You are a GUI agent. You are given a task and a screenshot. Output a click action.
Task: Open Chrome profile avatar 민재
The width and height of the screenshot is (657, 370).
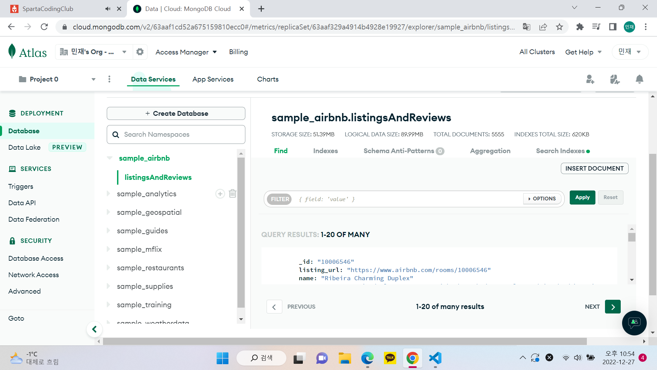(x=629, y=27)
